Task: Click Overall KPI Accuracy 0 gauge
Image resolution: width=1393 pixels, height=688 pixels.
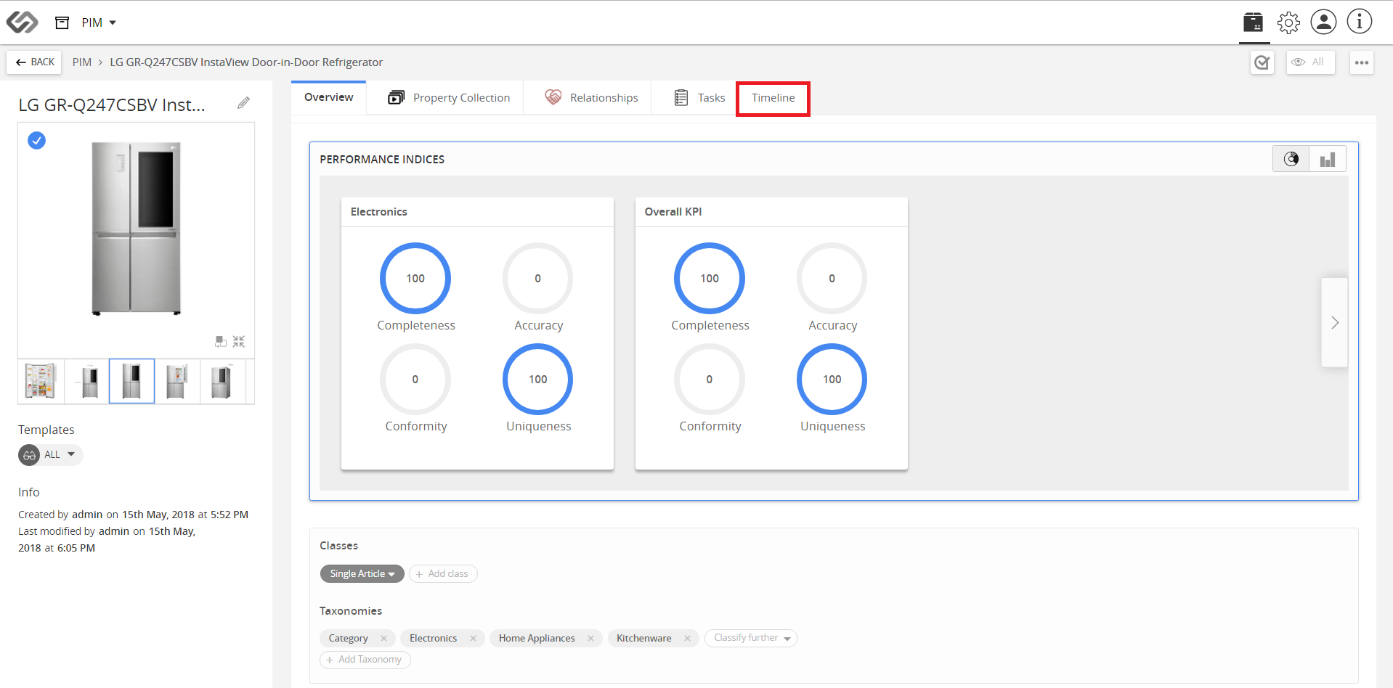Action: [832, 278]
